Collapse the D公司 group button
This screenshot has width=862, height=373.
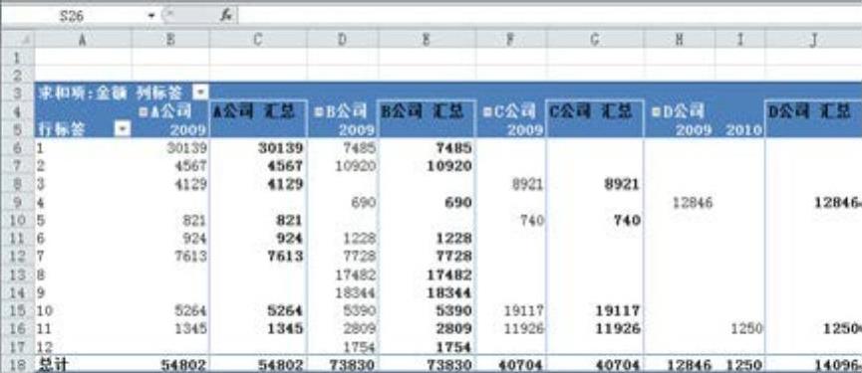tap(655, 111)
